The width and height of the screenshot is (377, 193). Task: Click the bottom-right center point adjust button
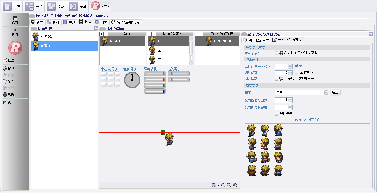pos(117,84)
